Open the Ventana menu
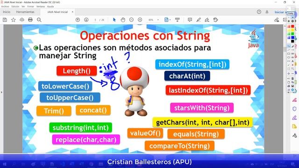This screenshot has width=299, height=168. [x=41, y=7]
